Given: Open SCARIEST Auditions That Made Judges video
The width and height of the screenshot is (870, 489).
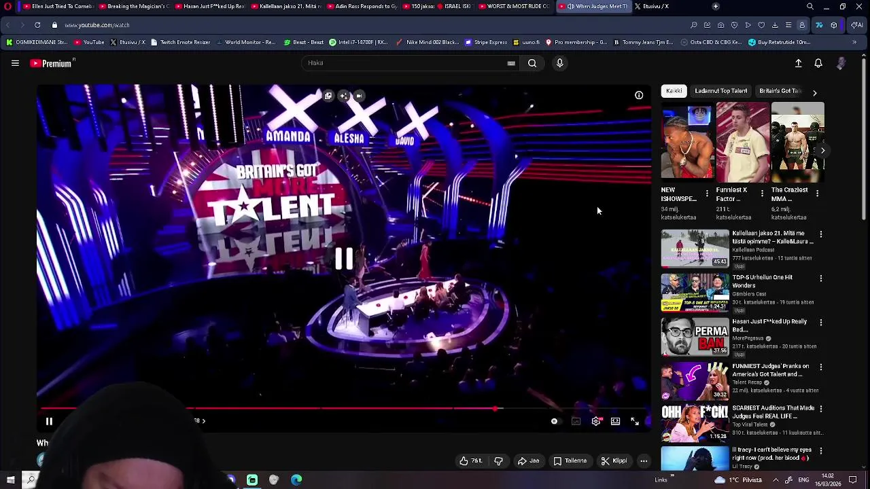Looking at the screenshot, I should coord(695,422).
